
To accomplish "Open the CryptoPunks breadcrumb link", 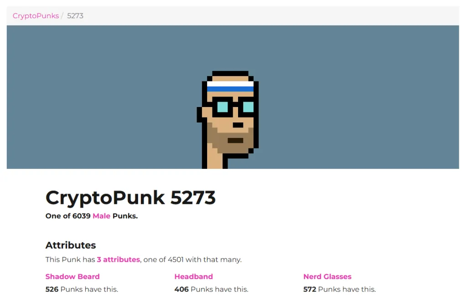I will click(x=36, y=16).
